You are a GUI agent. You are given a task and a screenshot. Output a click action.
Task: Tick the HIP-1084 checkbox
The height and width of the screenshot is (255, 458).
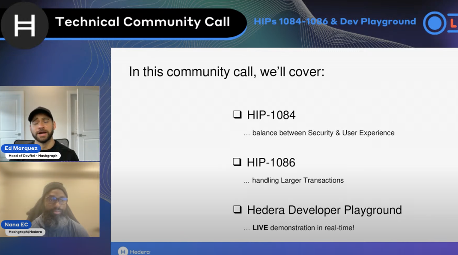click(237, 115)
